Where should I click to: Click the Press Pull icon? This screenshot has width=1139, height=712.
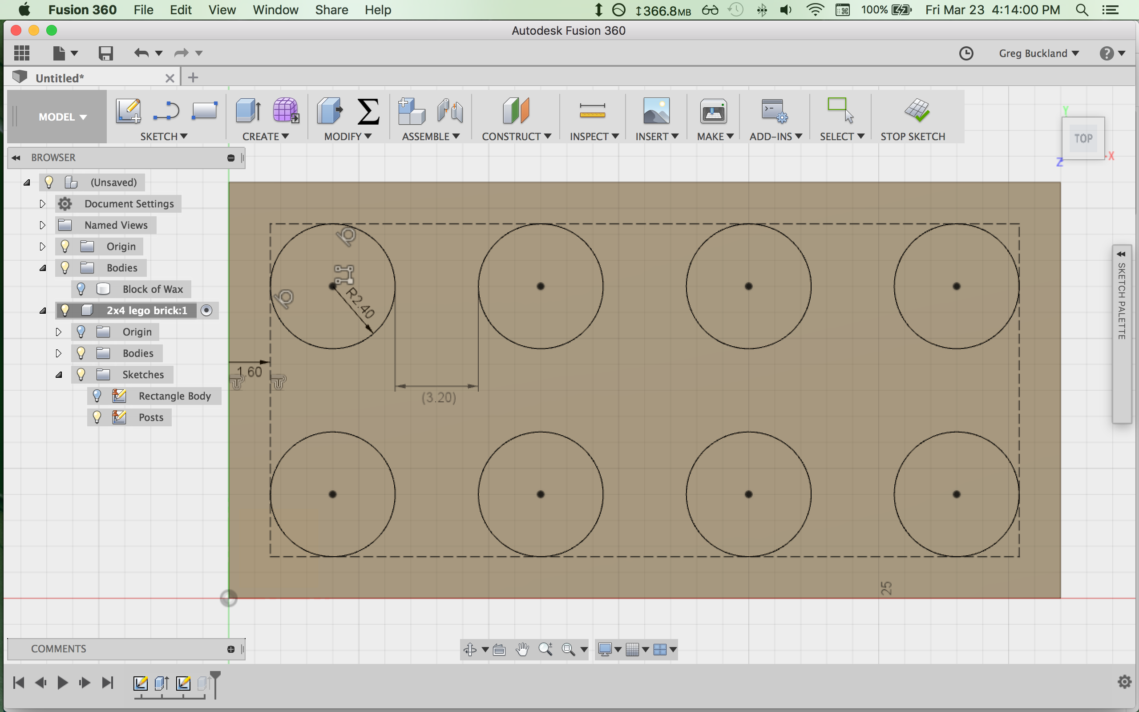[330, 111]
